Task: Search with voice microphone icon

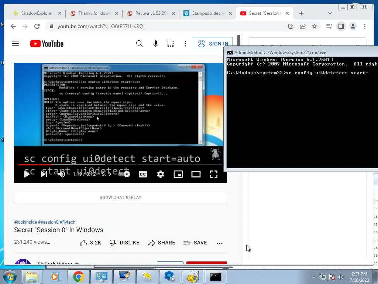Action: coord(156,44)
